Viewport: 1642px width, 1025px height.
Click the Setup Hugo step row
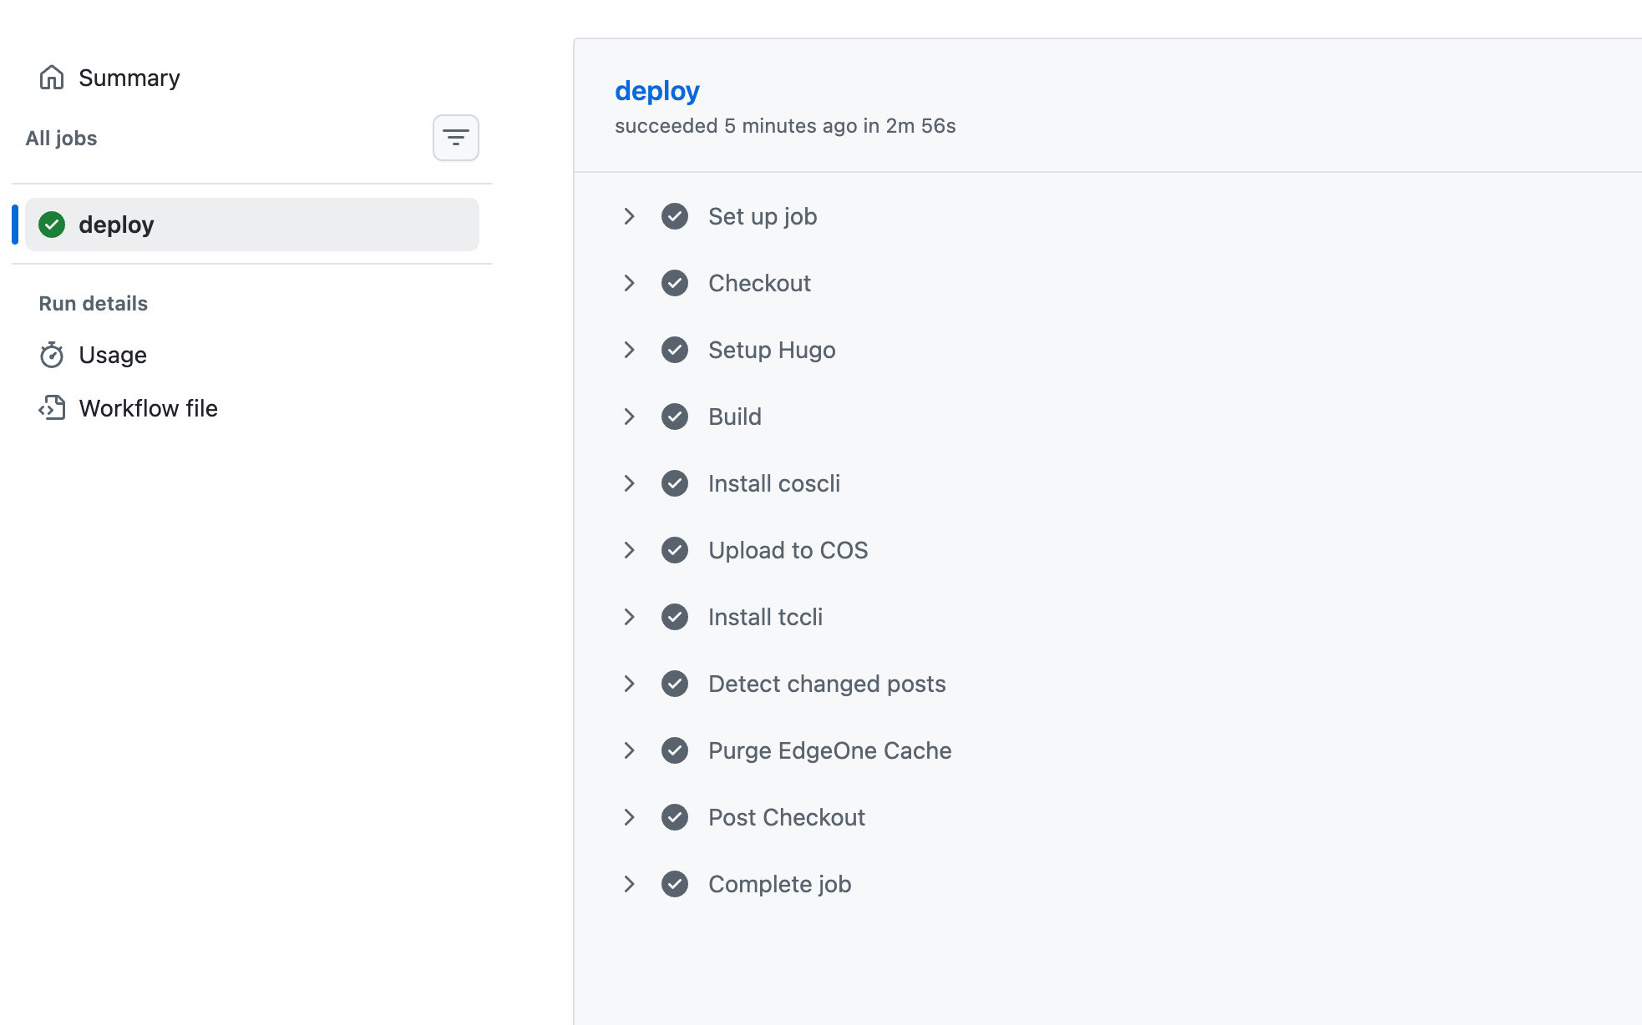771,350
